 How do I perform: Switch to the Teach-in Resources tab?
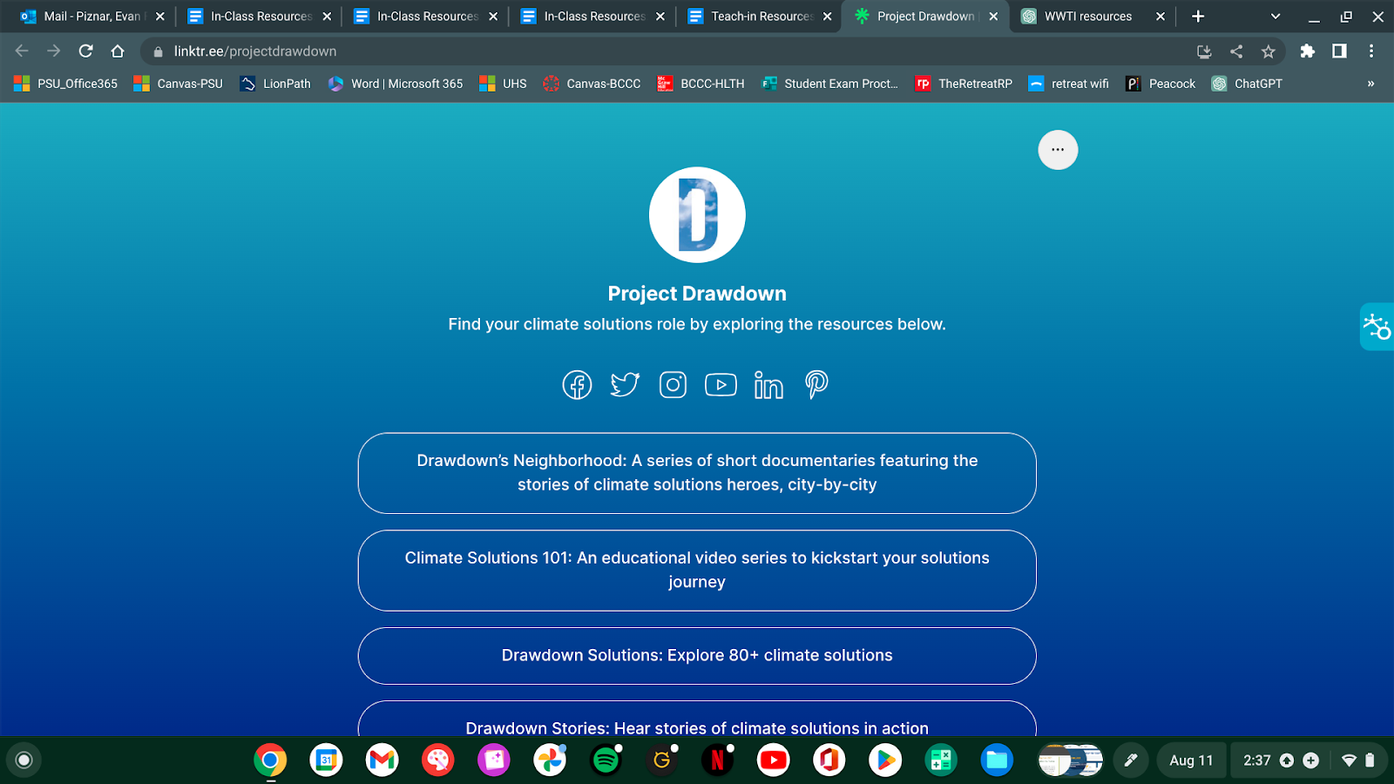click(758, 17)
